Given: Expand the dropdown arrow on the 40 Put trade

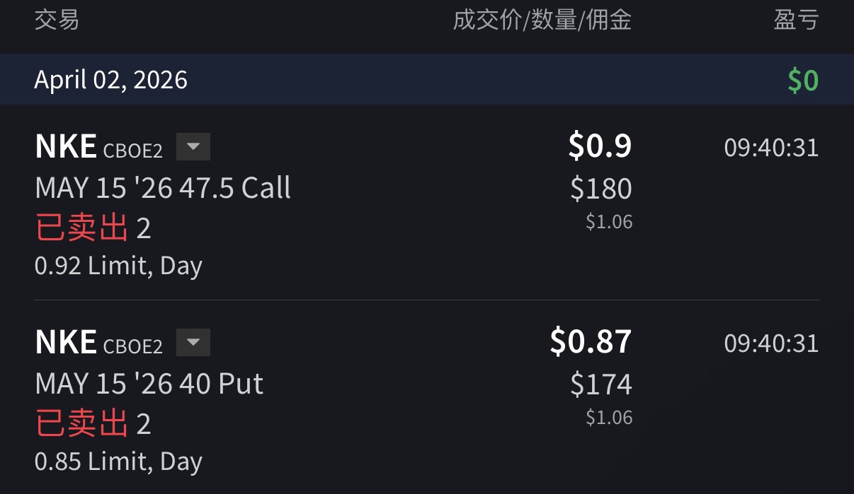Looking at the screenshot, I should point(193,343).
